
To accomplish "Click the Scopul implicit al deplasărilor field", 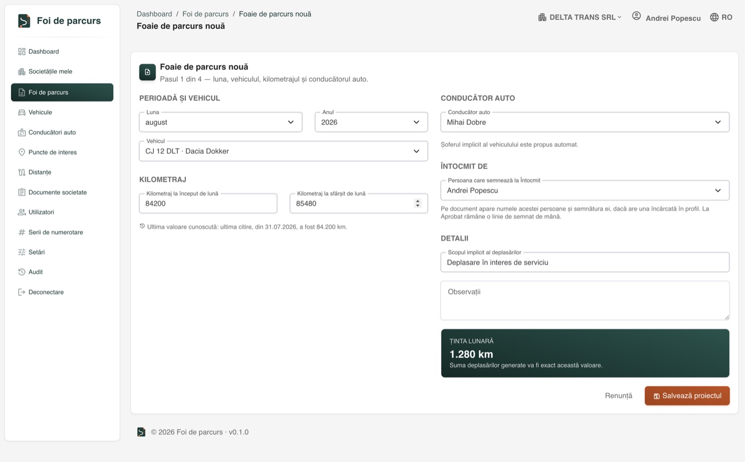I will [585, 263].
